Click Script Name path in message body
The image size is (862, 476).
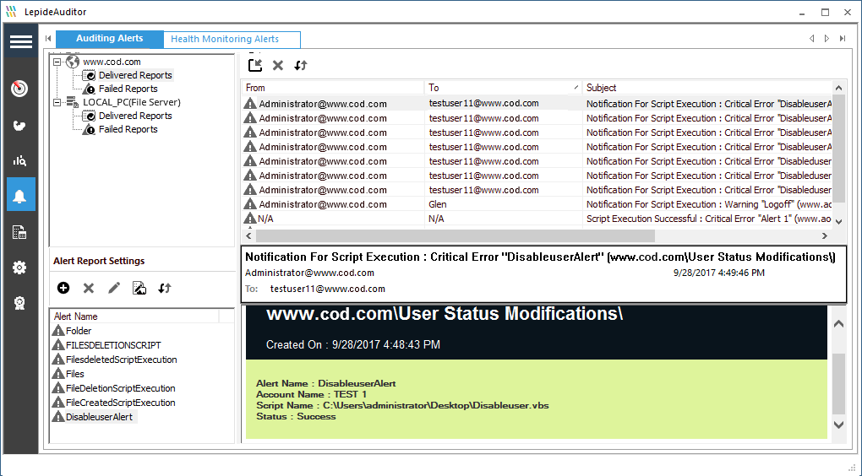[402, 406]
